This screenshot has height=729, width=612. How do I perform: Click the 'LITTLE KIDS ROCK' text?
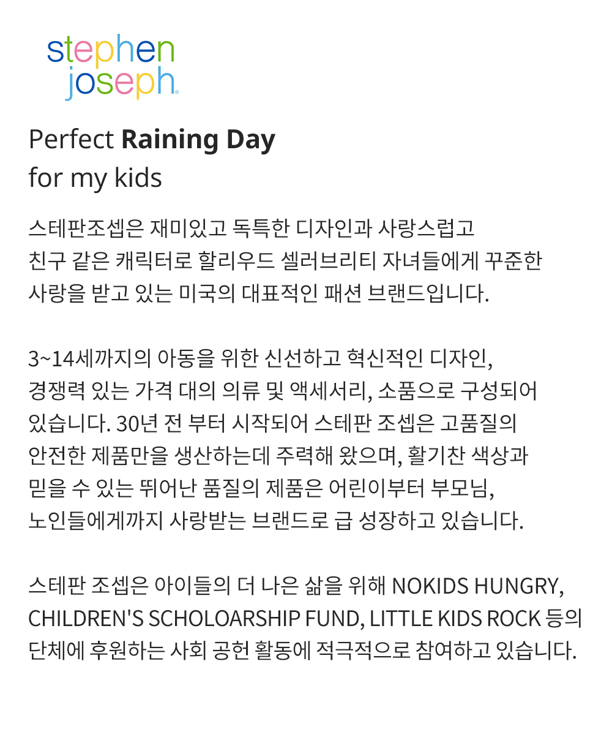(455, 619)
